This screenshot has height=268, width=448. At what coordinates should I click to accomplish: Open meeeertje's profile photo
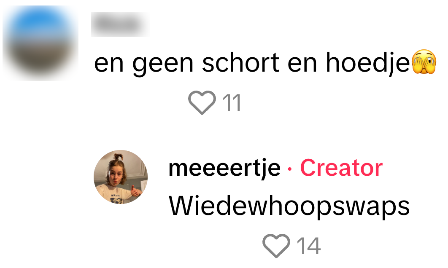coord(121,177)
